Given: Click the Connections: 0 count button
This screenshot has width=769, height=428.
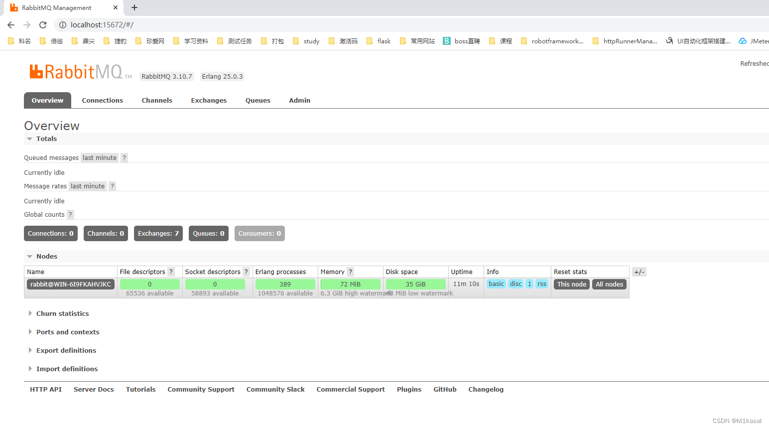Looking at the screenshot, I should pos(51,233).
